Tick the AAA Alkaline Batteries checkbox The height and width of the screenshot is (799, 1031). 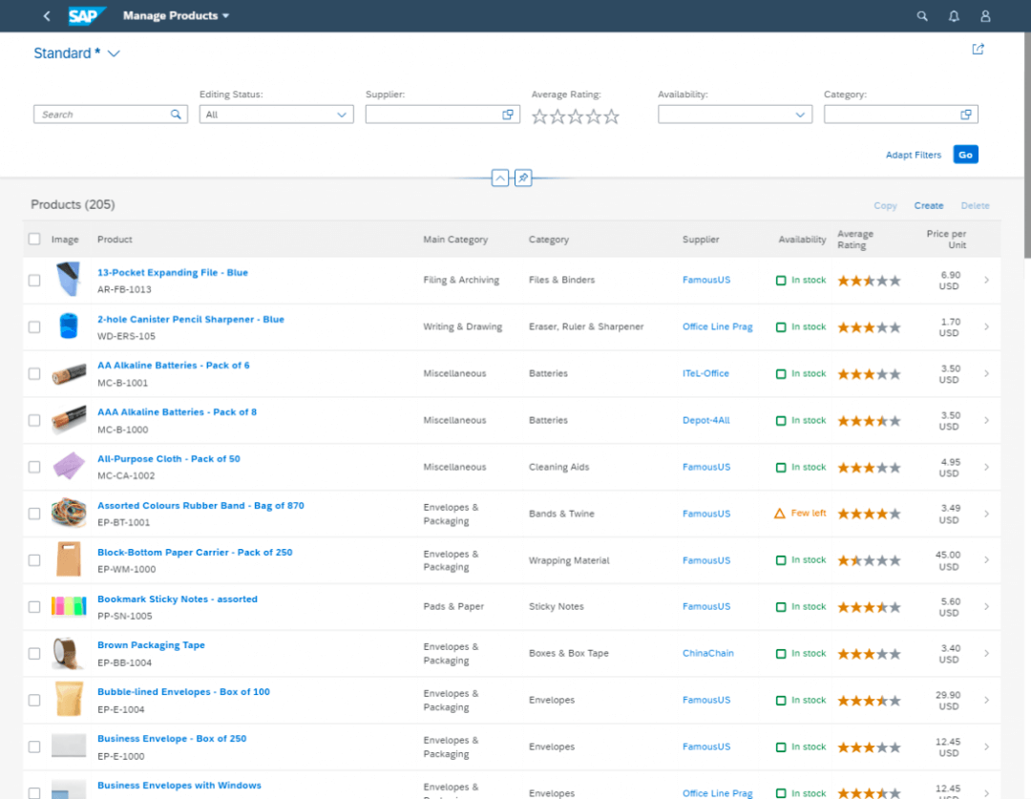[34, 420]
